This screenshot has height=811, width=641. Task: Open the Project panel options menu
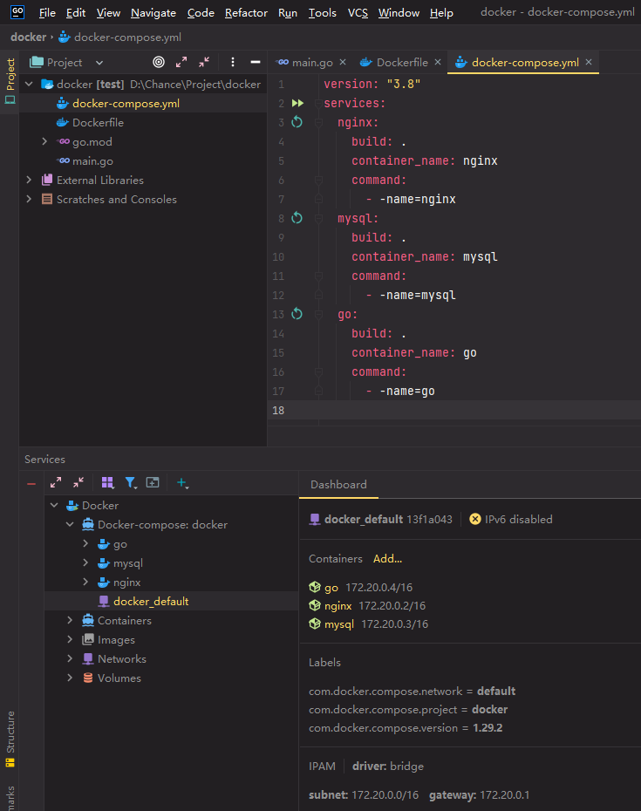click(232, 62)
